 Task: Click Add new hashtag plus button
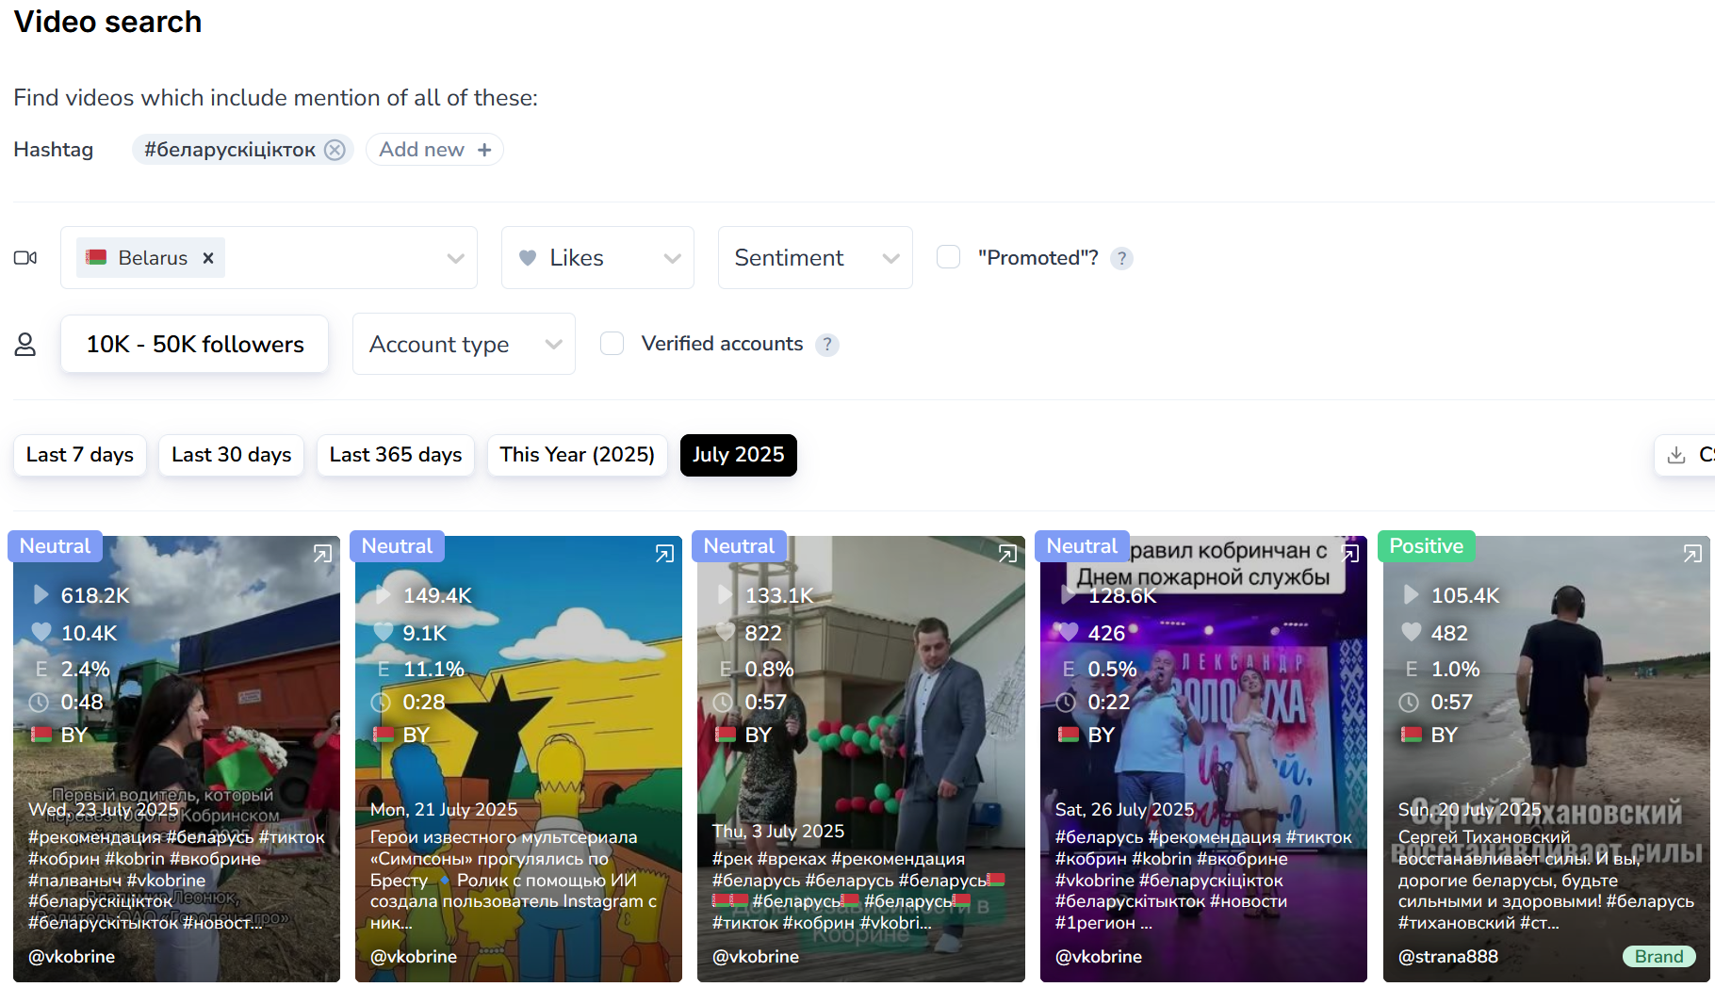484,150
